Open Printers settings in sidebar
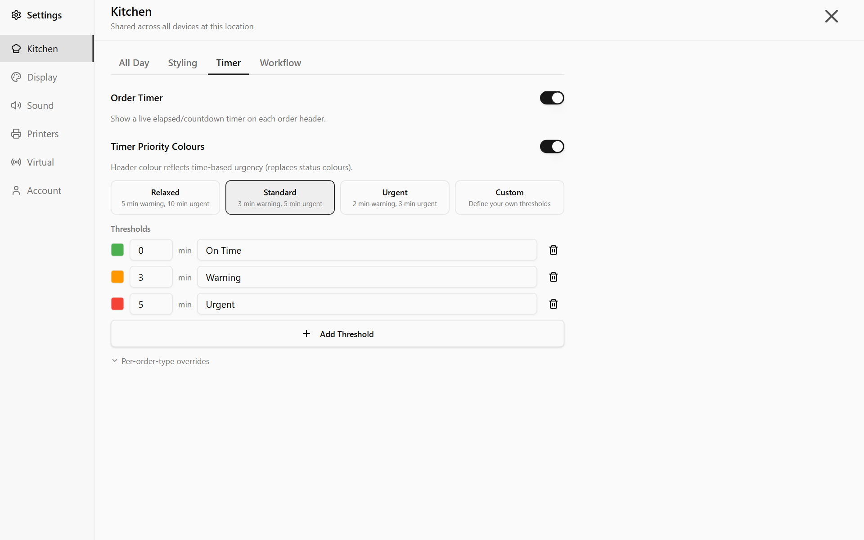864x540 pixels. [x=47, y=134]
